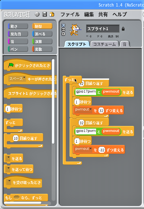Open the を送る block message dropdown

point(8,158)
